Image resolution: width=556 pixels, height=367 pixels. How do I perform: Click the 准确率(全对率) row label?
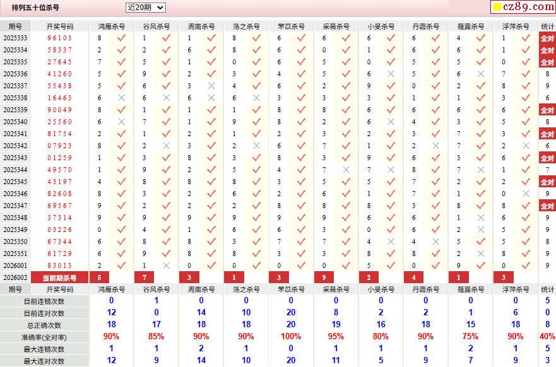click(44, 337)
